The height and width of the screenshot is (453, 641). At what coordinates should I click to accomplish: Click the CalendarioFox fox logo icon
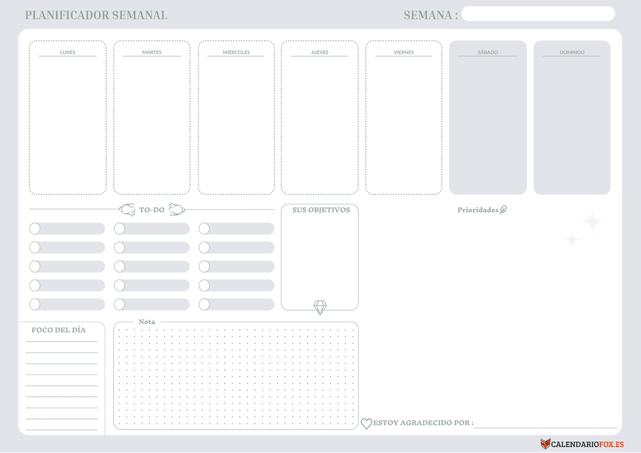(545, 444)
